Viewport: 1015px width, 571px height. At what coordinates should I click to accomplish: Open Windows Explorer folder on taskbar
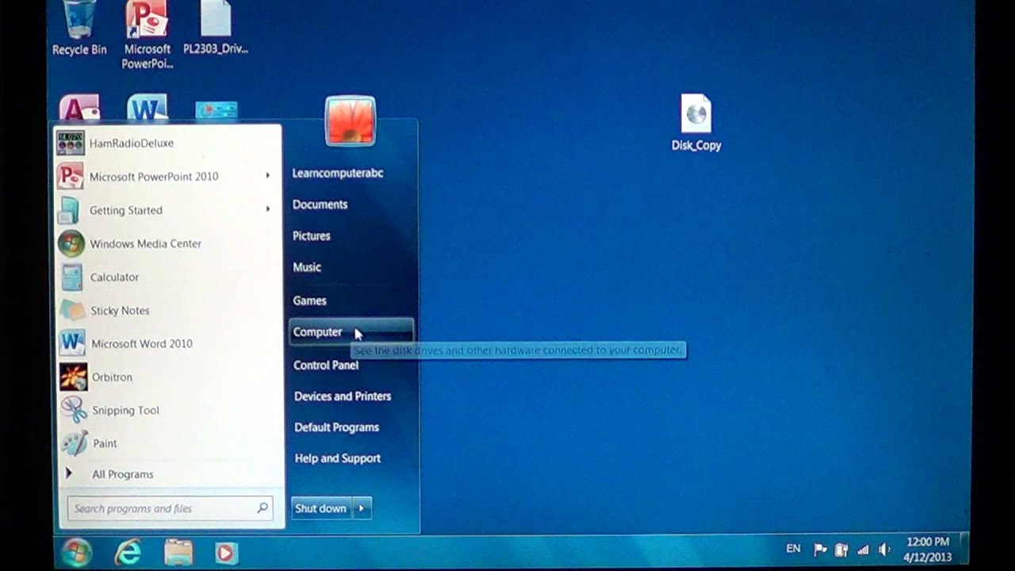click(x=178, y=552)
